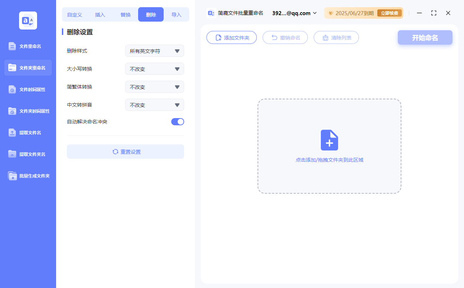Open the 文件夹时间属性 folder icon
This screenshot has height=288, width=464.
pos(12,111)
